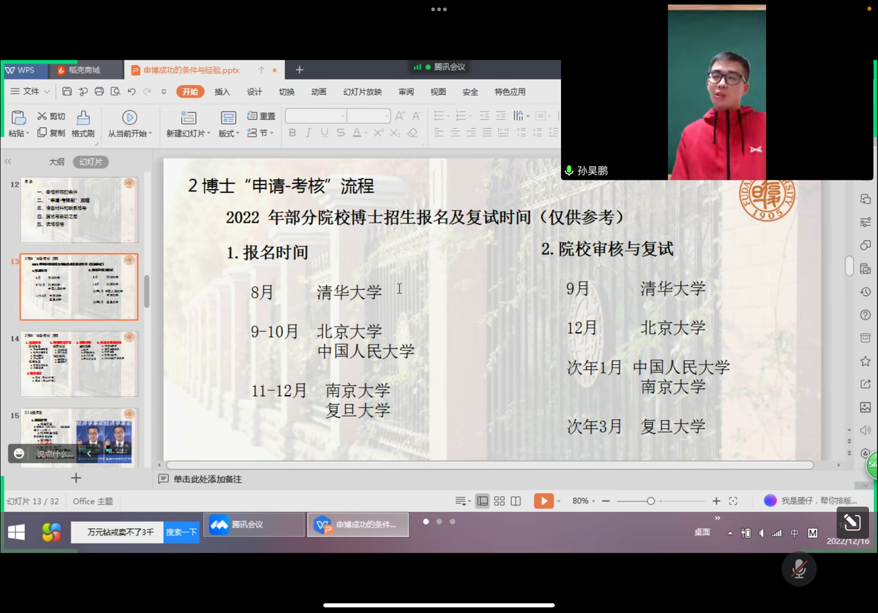878x613 pixels.
Task: Click the zoom slider handle
Action: [x=650, y=501]
